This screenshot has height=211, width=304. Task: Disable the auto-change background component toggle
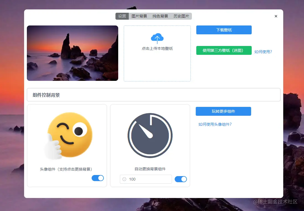[x=181, y=179]
